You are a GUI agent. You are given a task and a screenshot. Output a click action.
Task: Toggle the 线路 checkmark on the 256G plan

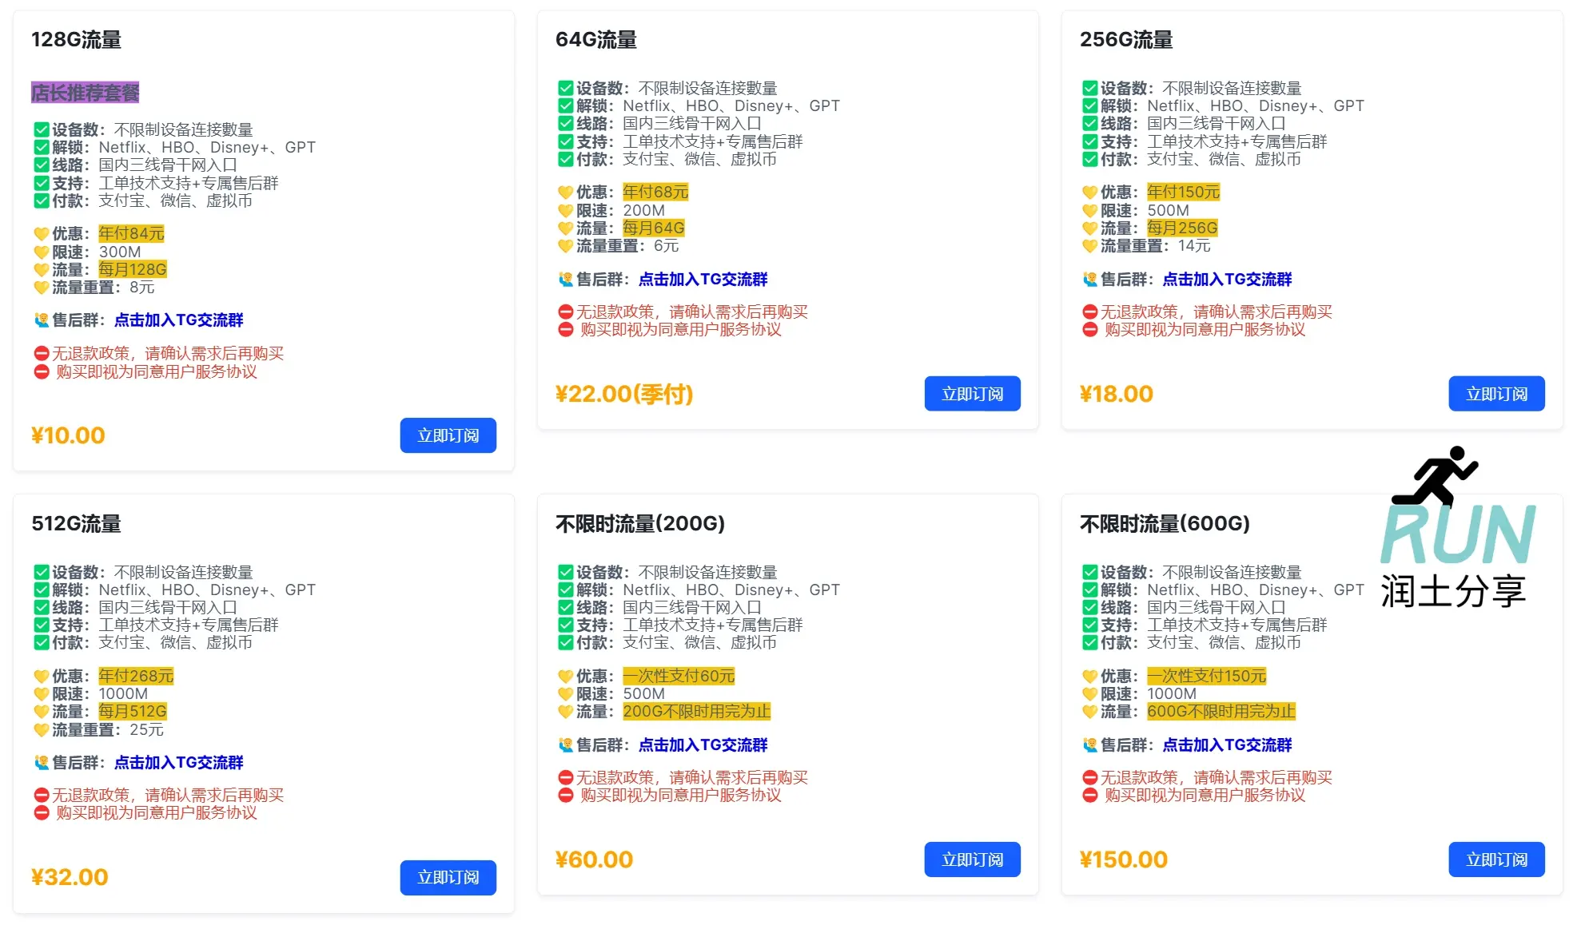coord(1089,123)
